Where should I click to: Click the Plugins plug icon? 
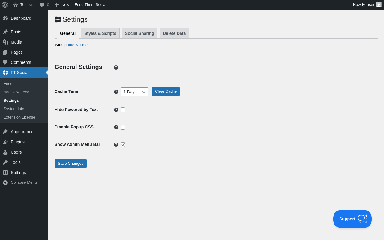point(5,142)
